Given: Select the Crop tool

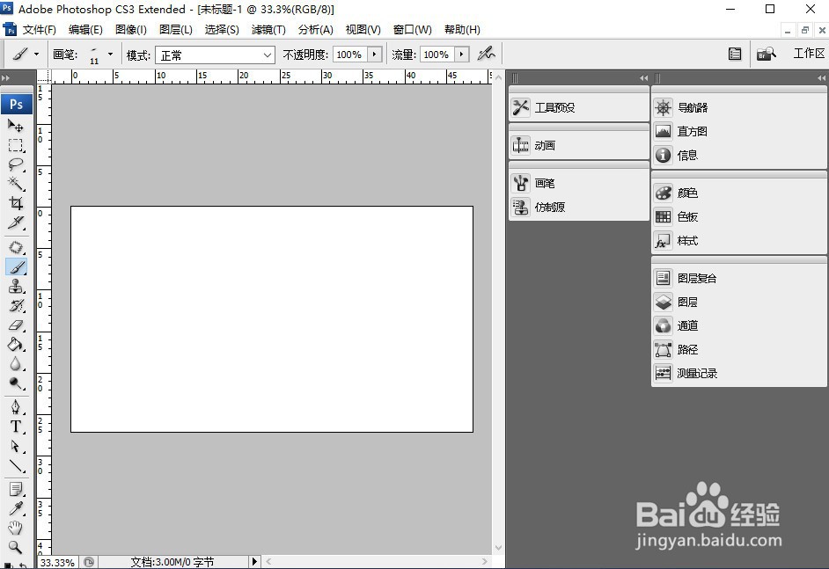Looking at the screenshot, I should point(16,203).
